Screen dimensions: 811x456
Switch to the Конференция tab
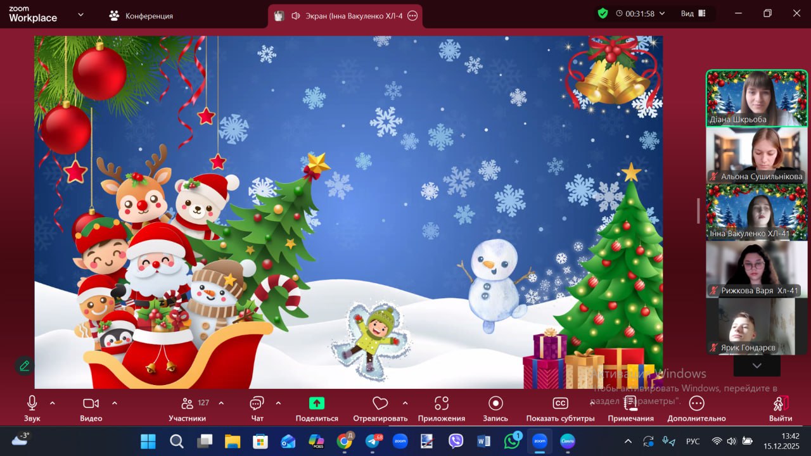tap(141, 16)
